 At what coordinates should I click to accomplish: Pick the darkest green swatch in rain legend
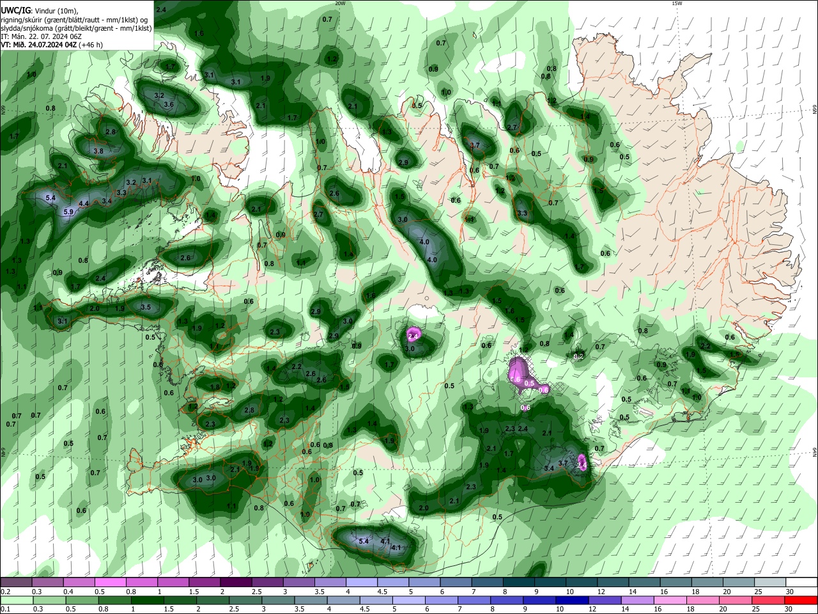(x=147, y=601)
